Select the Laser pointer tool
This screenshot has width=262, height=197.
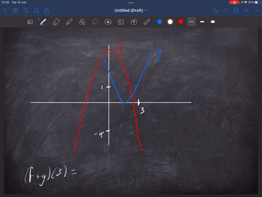click(x=147, y=22)
